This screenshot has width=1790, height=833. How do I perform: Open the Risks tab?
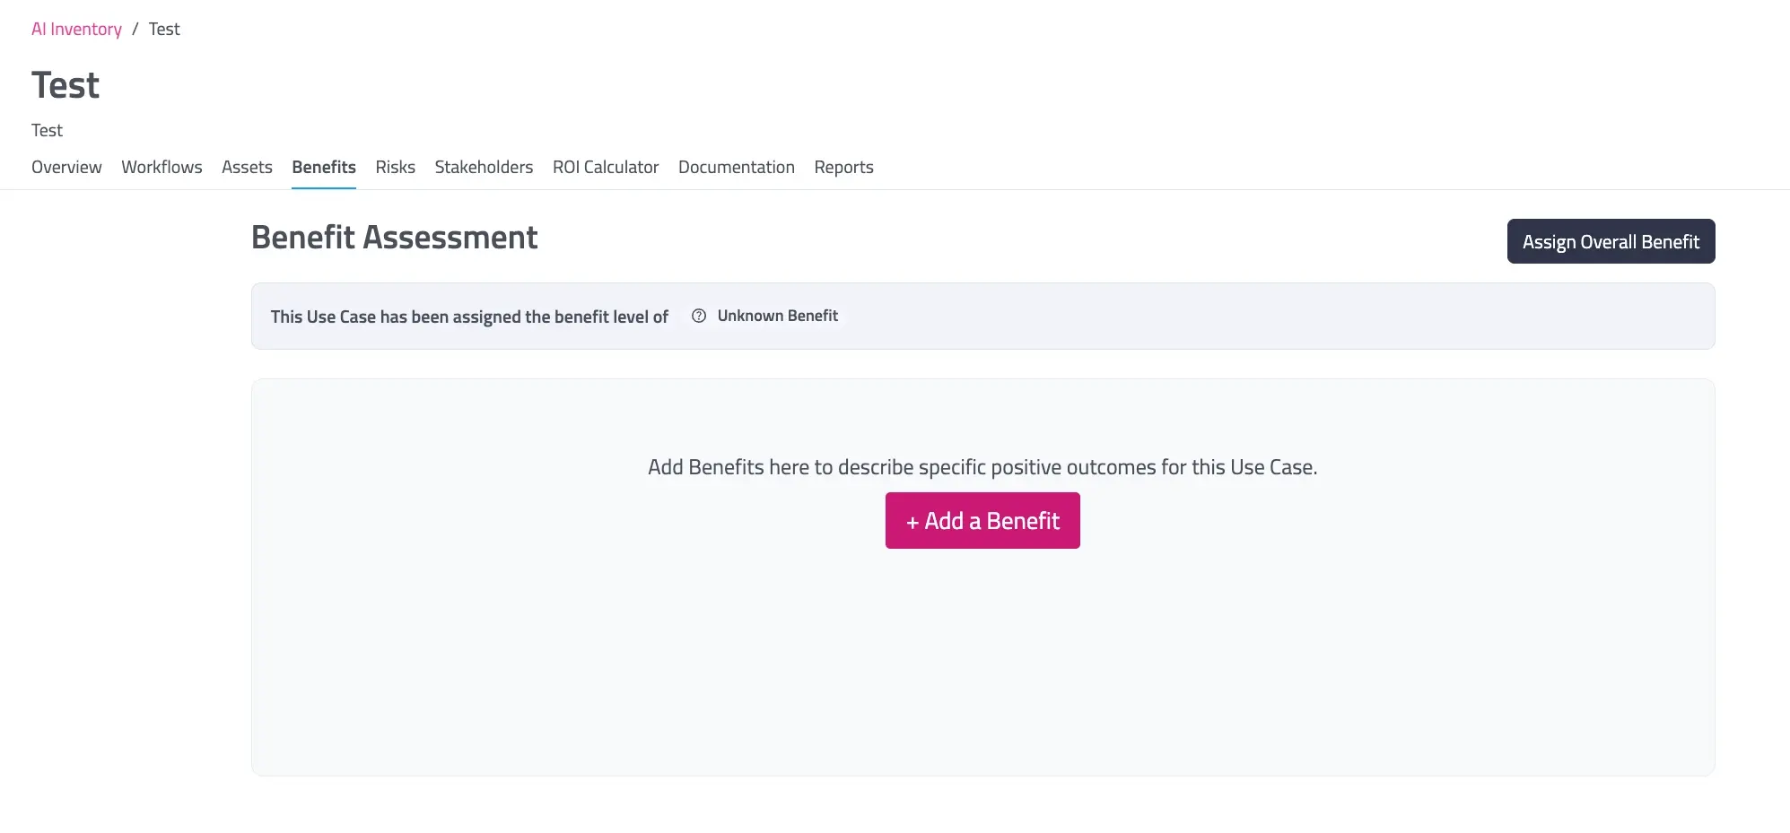pos(395,167)
